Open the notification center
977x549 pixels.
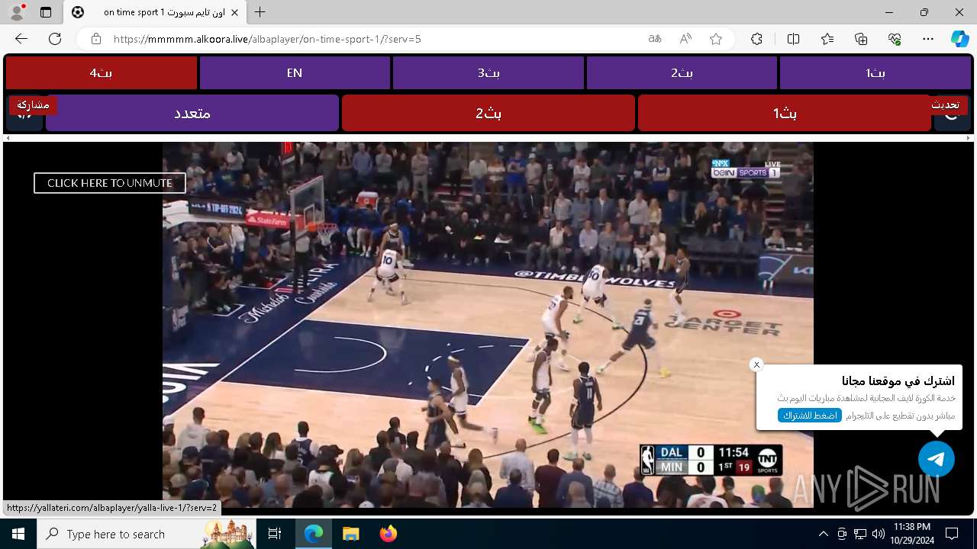click(x=952, y=534)
